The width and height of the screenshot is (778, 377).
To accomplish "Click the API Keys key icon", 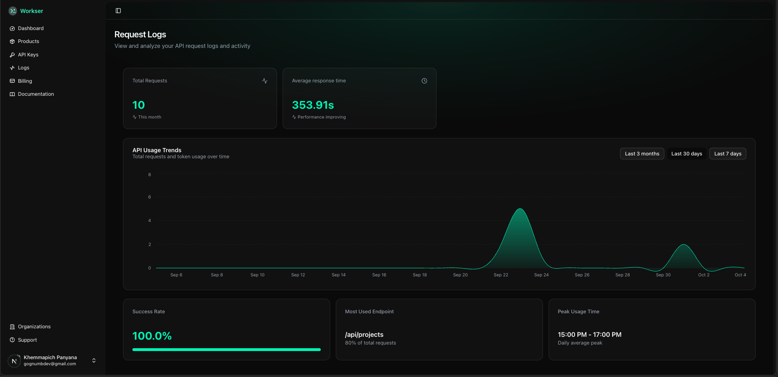I will click(x=12, y=55).
